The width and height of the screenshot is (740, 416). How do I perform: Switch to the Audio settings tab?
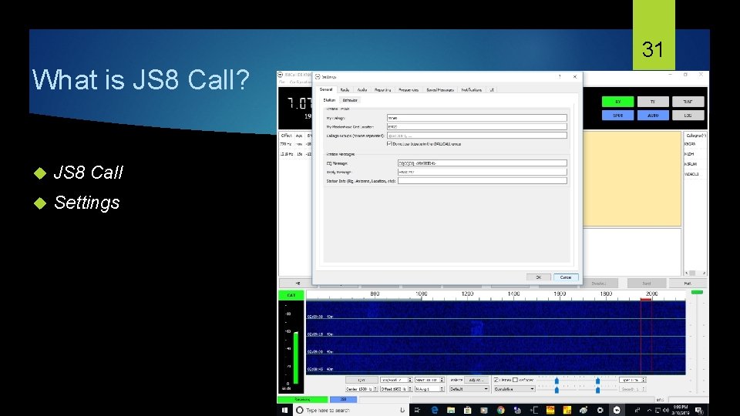pyautogui.click(x=362, y=89)
